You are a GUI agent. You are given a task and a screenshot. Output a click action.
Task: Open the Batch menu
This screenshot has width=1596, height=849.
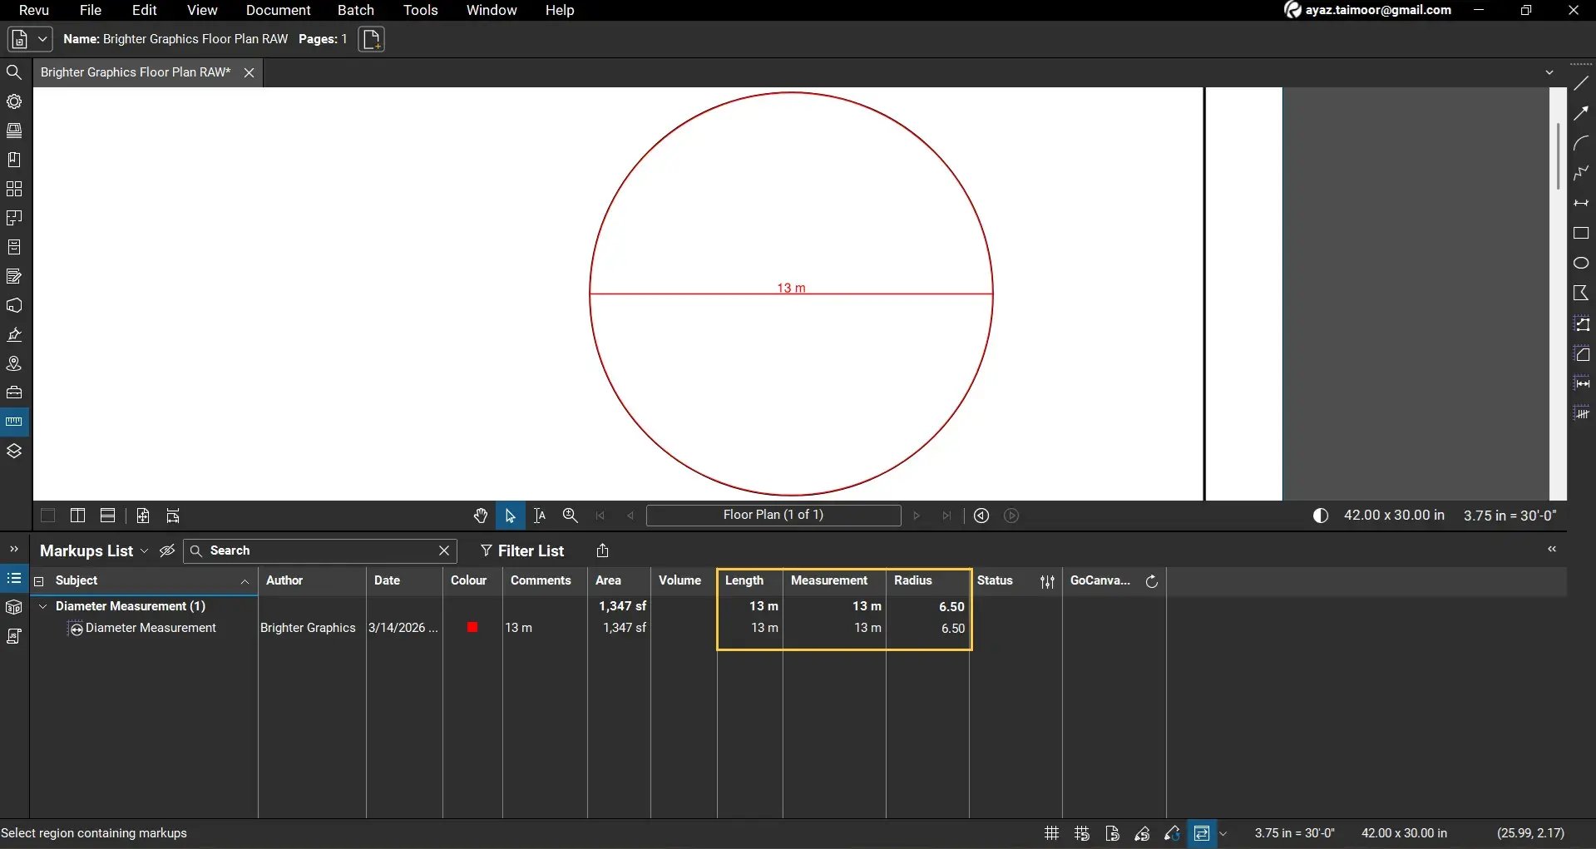pyautogui.click(x=356, y=10)
